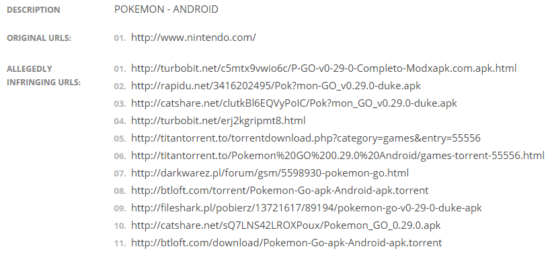Select list number 07. beside darkwarez.pl
This screenshot has height=255, width=548.
coord(120,173)
